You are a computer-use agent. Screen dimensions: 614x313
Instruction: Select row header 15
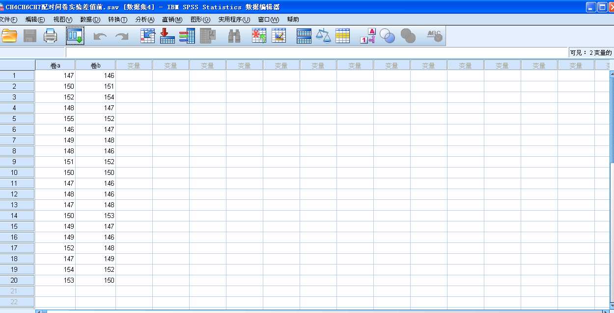click(17, 226)
